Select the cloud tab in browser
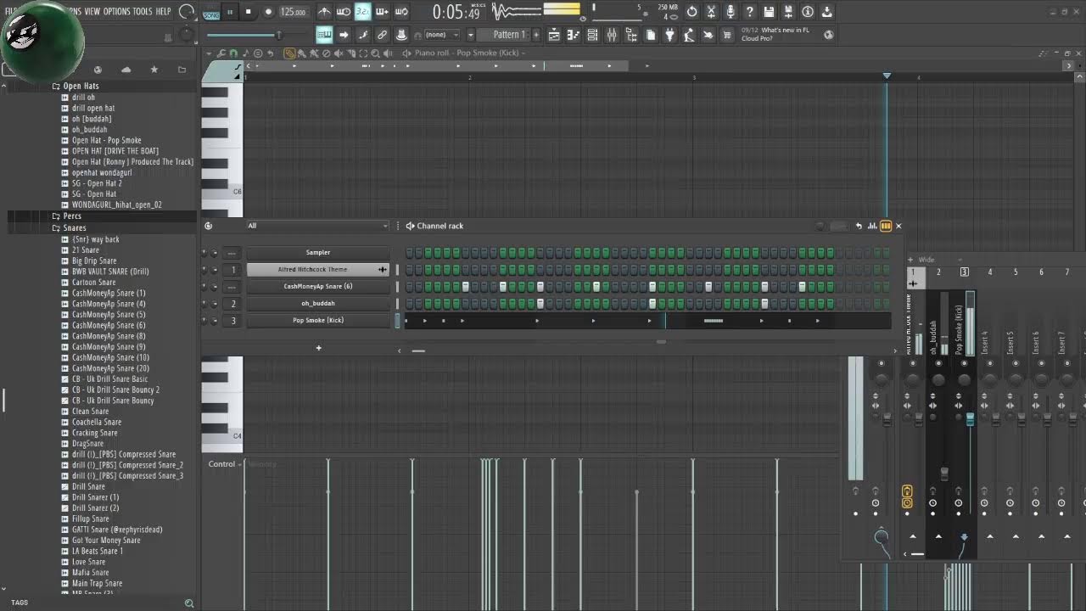 point(126,70)
